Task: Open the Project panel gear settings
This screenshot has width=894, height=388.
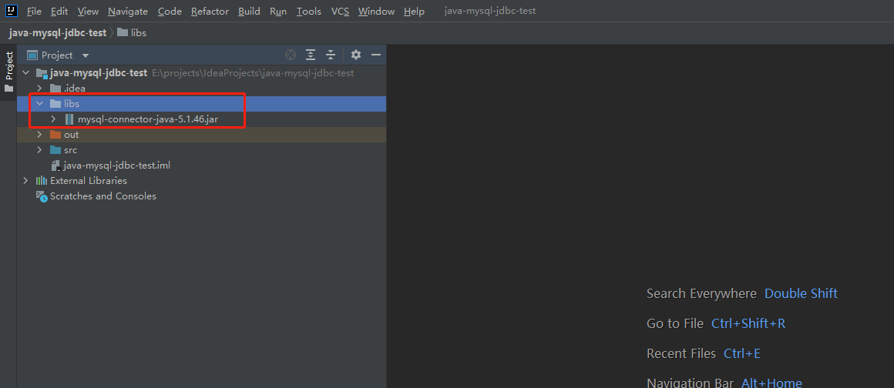Action: point(356,55)
